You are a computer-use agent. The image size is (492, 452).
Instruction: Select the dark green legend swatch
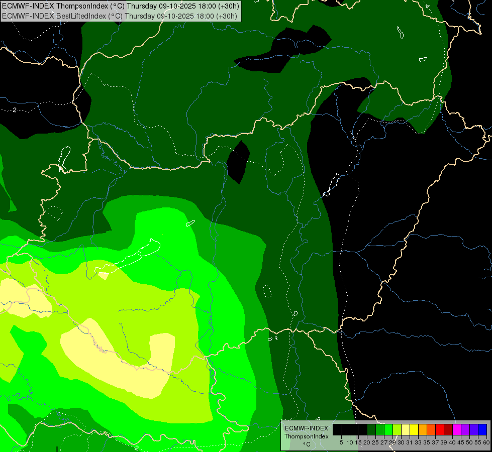pos(371,429)
